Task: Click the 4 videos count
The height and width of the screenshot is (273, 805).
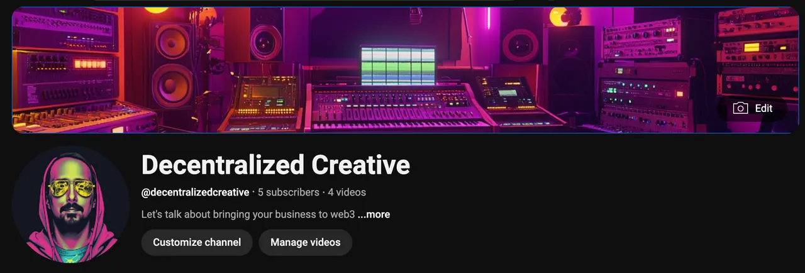Action: pos(347,192)
